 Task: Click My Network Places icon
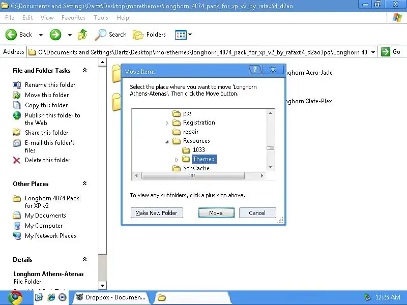pos(17,235)
